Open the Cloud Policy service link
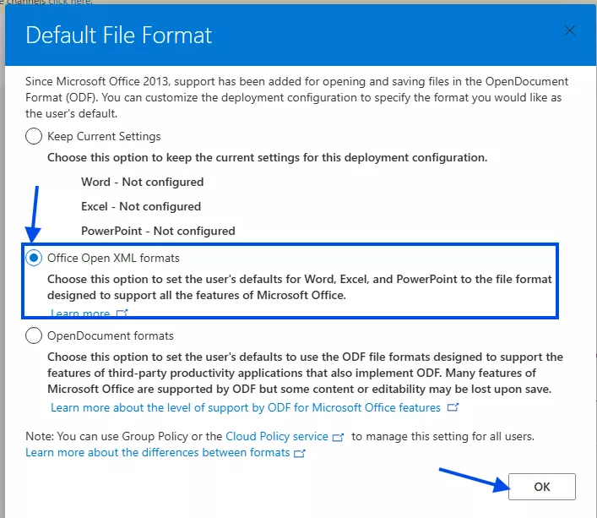Image resolution: width=597 pixels, height=518 pixels. (x=277, y=436)
